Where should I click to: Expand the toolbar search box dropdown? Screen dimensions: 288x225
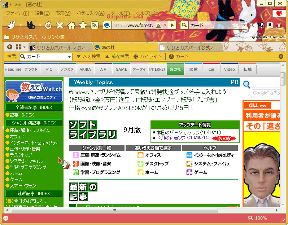tap(244, 25)
